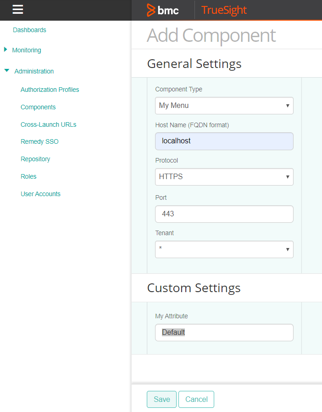Viewport: 322px width, 412px height.
Task: Click the Tenant label
Action: point(165,233)
